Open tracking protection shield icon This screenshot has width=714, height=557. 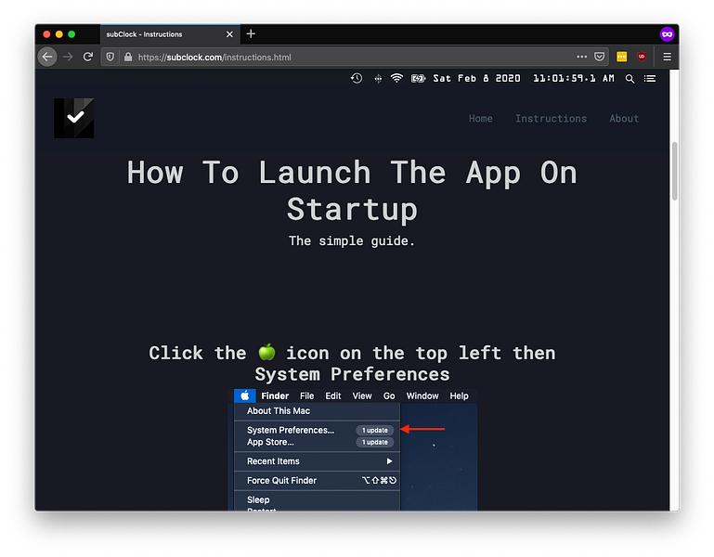(x=110, y=57)
